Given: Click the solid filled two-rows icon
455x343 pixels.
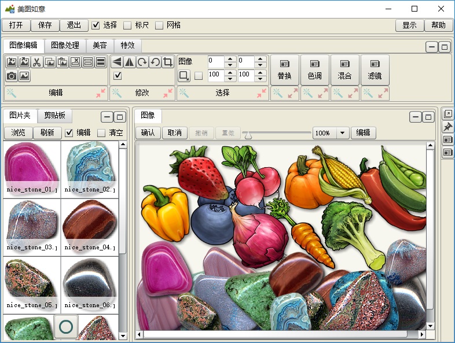Looking at the screenshot, I should 101,62.
